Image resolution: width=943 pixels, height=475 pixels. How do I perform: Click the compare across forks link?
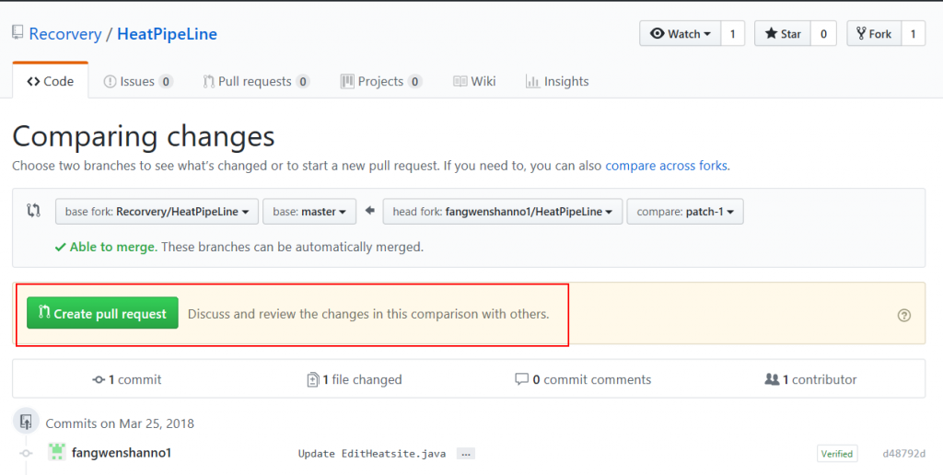tap(667, 166)
